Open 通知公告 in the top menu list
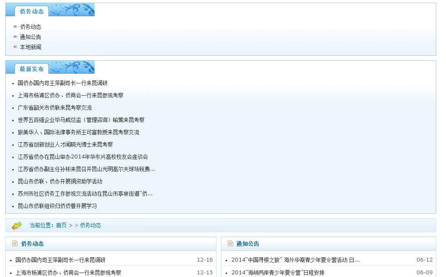Image resolution: width=446 pixels, height=277 pixels. [x=30, y=37]
